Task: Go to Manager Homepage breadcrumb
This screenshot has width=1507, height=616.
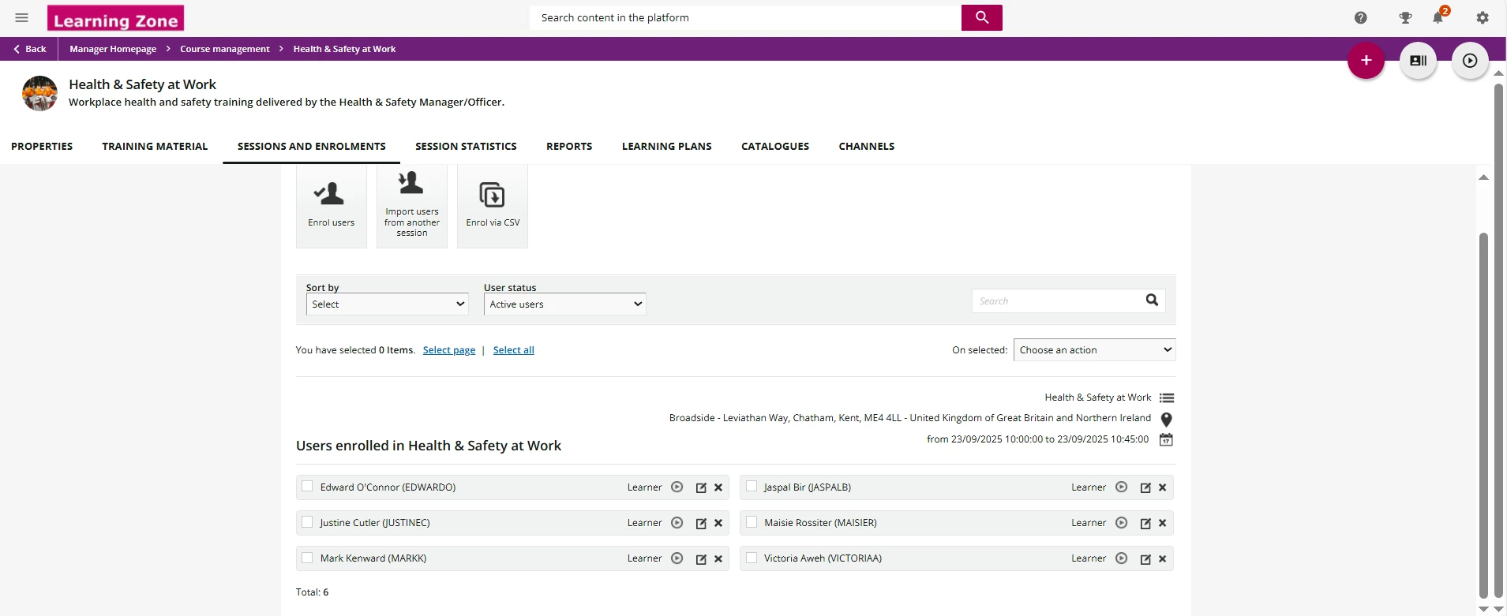Action: 113,49
